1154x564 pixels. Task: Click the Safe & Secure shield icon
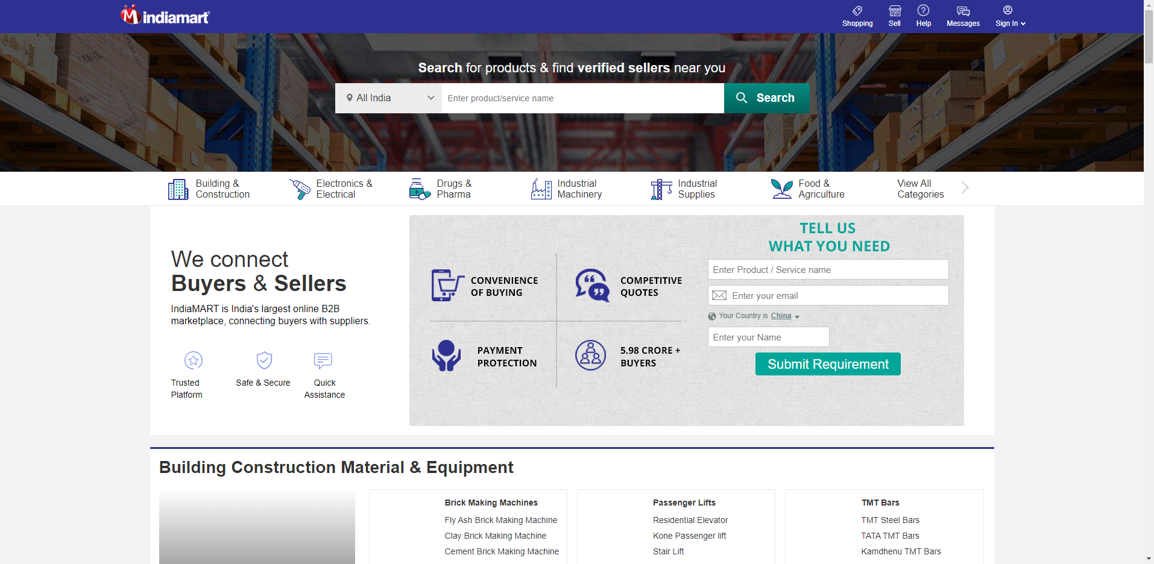[x=264, y=360]
